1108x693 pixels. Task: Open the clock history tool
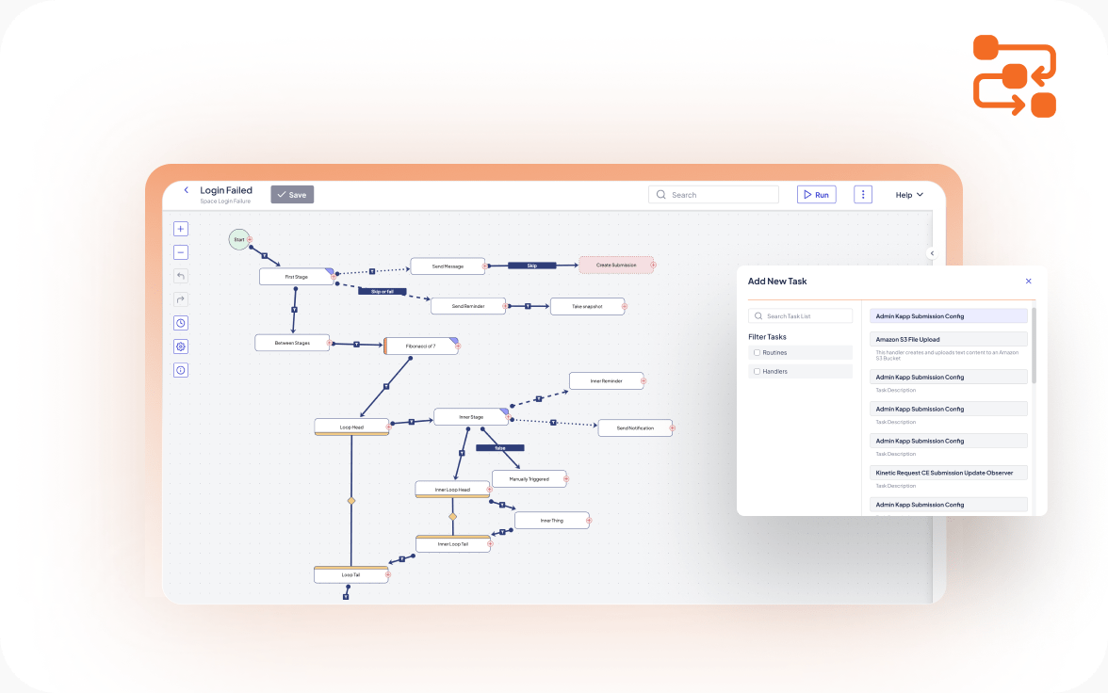point(181,323)
